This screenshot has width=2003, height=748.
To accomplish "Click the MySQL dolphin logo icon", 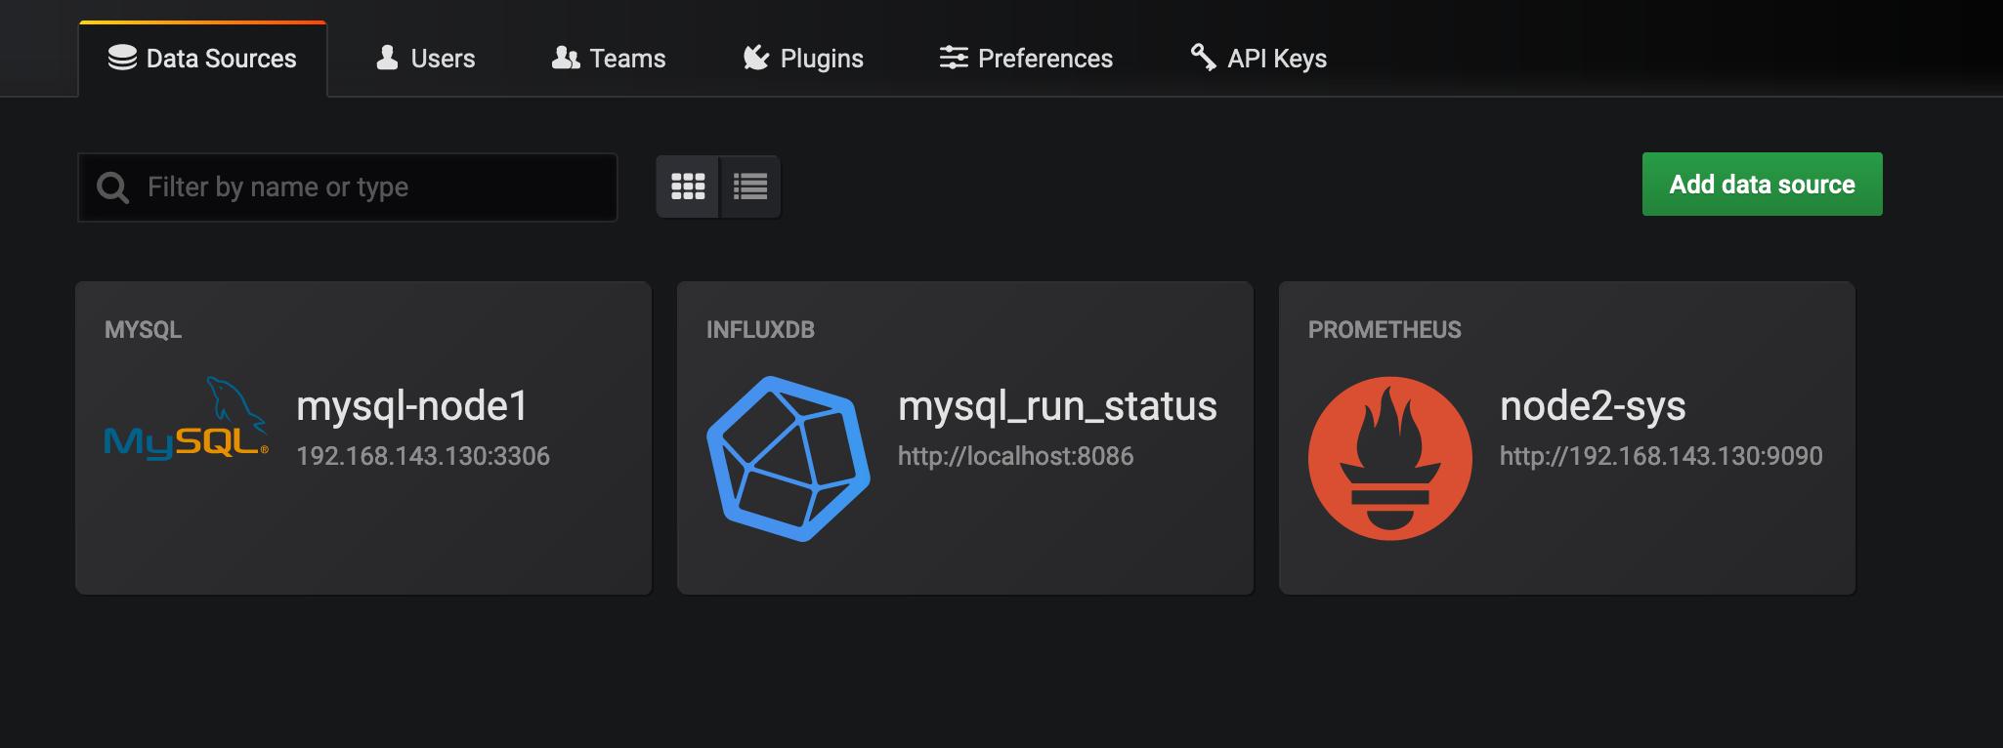I will pos(186,419).
